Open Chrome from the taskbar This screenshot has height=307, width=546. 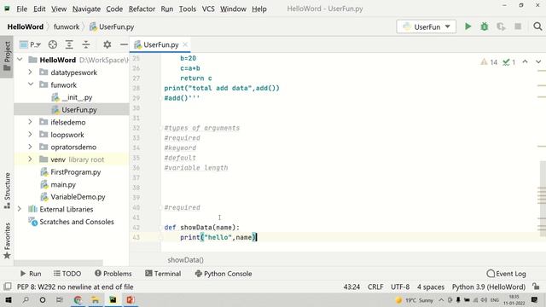(x=78, y=299)
